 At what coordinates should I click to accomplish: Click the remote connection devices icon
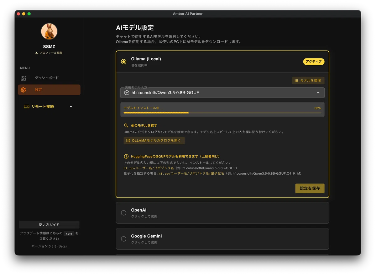click(27, 107)
